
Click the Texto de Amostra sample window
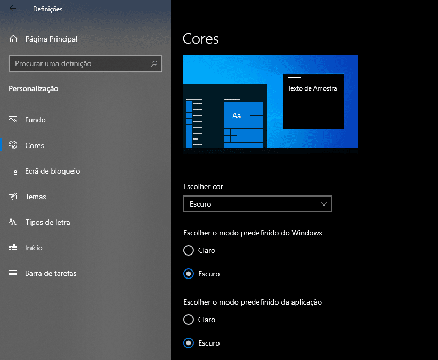(313, 101)
